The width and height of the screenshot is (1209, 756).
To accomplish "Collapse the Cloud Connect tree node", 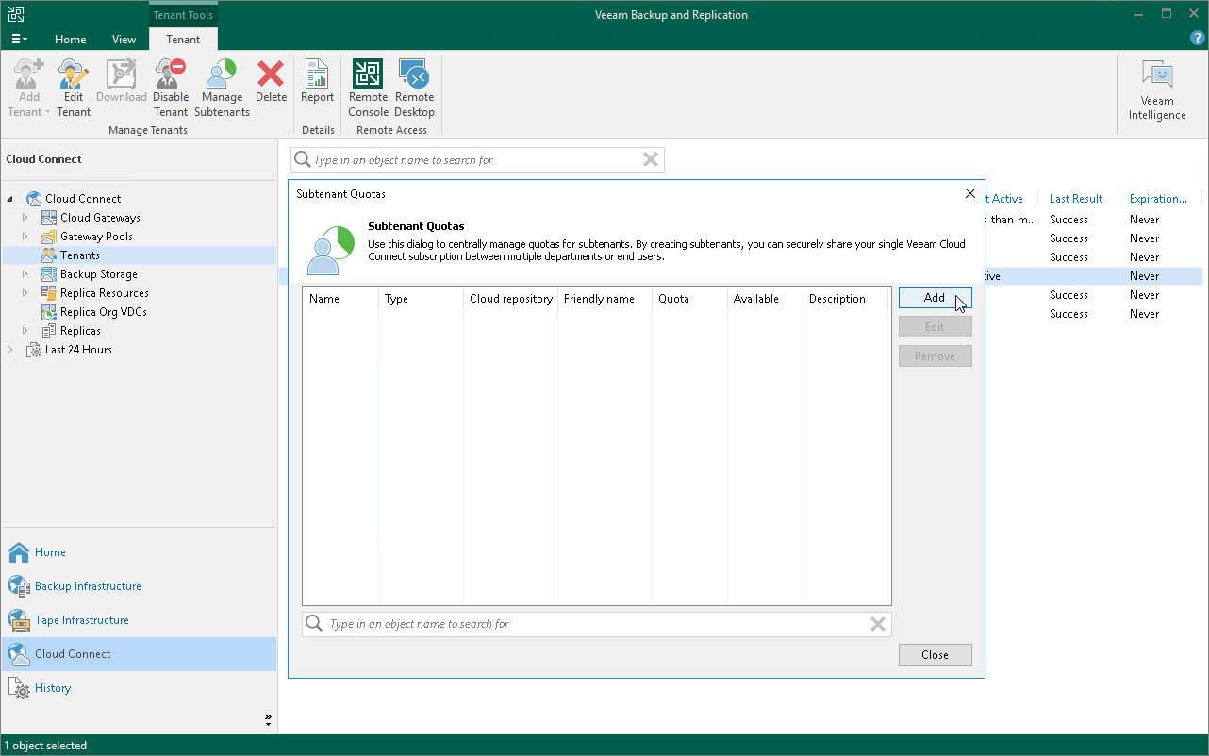I will [10, 199].
